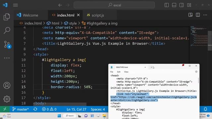Show additional views via activity bar ellipsis
The image size is (212, 119).
pyautogui.click(x=7, y=58)
